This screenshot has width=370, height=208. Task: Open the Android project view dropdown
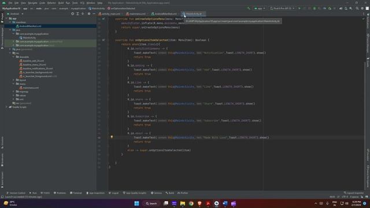coord(16,14)
